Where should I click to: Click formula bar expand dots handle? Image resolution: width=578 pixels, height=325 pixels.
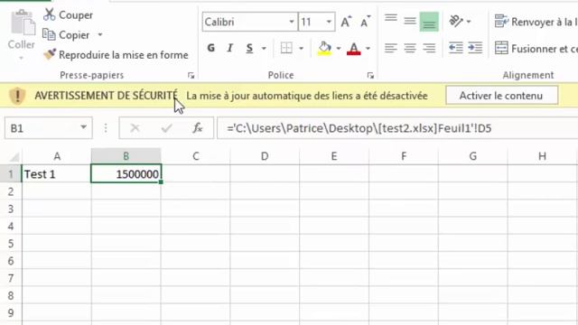(106, 128)
